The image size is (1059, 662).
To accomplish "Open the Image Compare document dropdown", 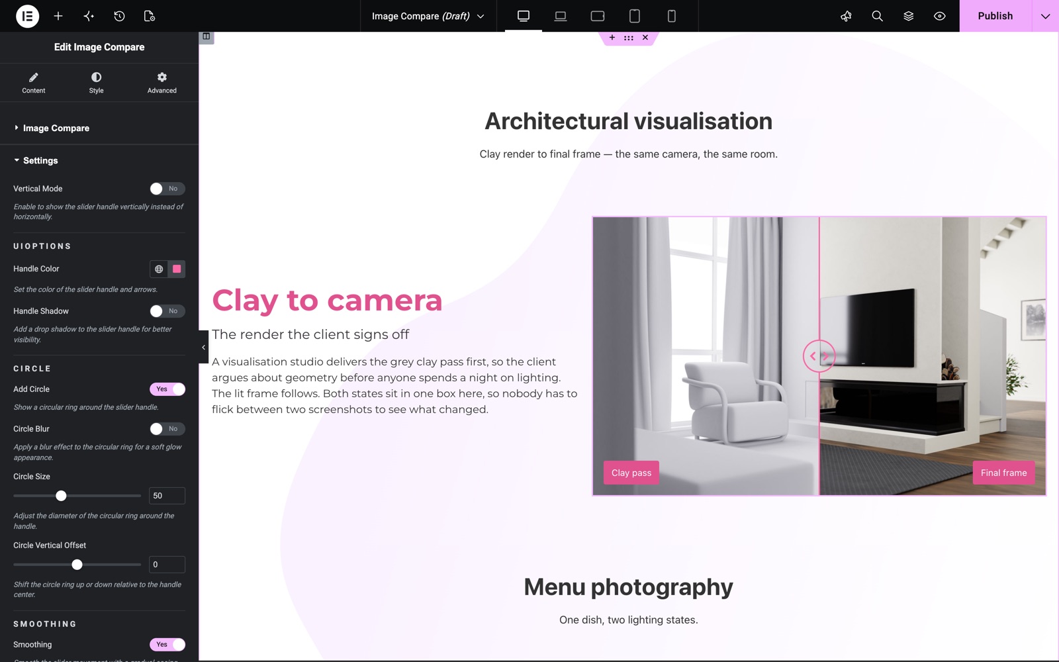I will click(428, 16).
